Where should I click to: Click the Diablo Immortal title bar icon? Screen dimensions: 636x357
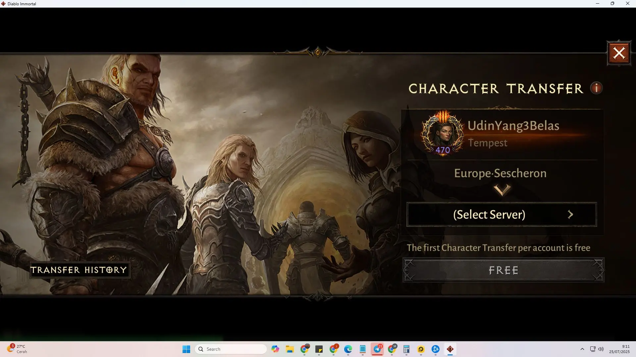click(4, 4)
